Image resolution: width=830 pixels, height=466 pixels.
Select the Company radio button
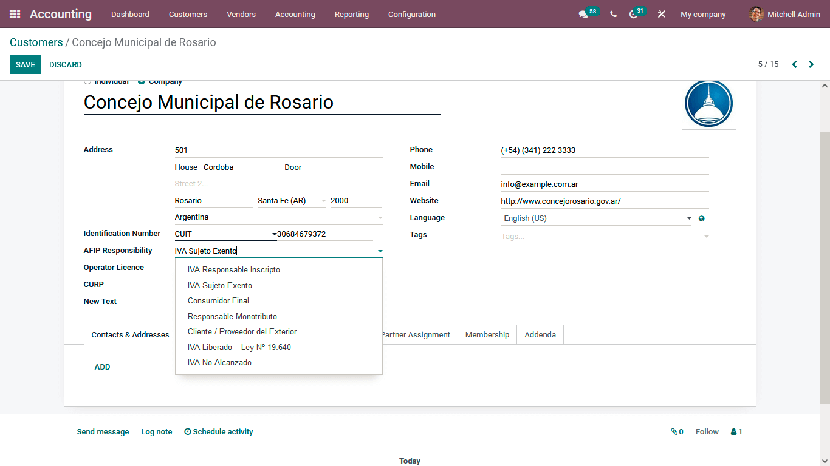142,81
